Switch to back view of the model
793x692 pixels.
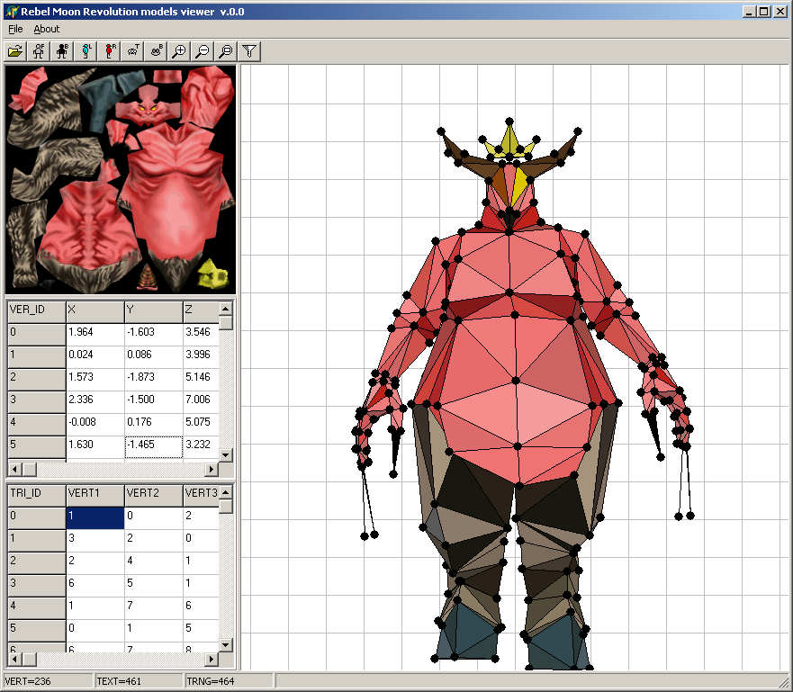[x=61, y=51]
